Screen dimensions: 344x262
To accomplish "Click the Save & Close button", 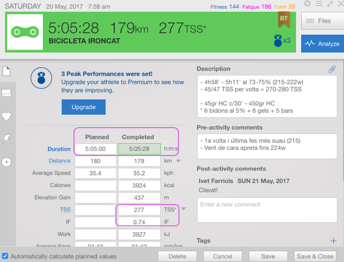I will click(315, 256).
